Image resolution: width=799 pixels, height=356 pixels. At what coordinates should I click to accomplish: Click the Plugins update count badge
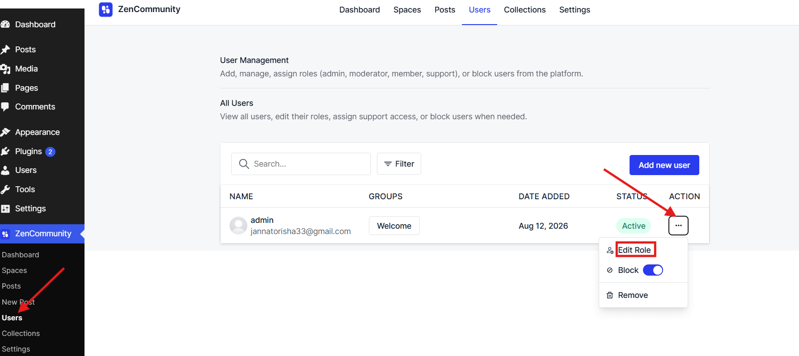click(x=50, y=152)
